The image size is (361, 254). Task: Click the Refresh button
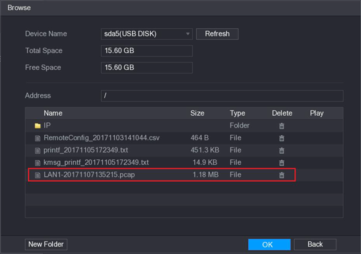(x=217, y=34)
